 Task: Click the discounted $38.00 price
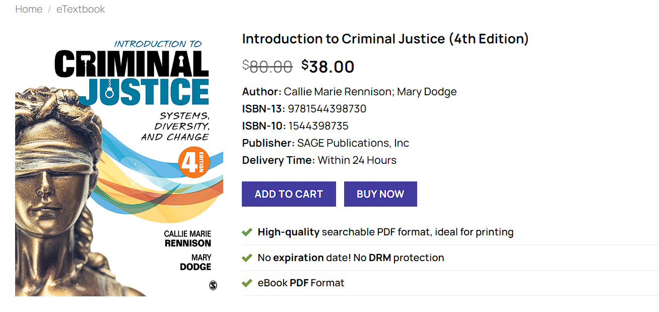(327, 66)
